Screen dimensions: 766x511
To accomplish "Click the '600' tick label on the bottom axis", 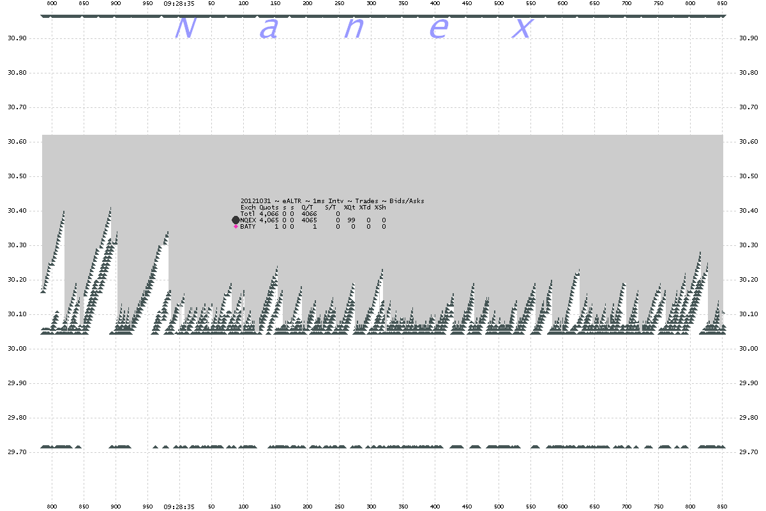I will pos(562,507).
